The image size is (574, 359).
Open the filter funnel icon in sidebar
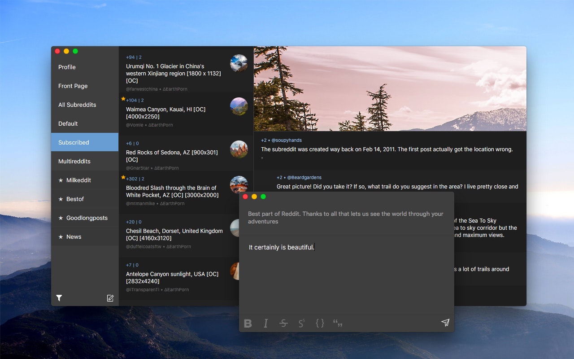[59, 298]
